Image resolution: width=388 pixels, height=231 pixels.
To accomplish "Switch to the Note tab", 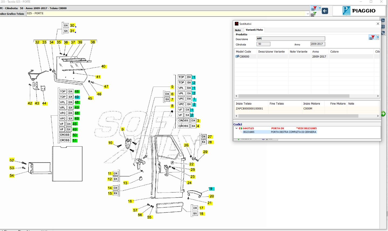I will point(238,30).
